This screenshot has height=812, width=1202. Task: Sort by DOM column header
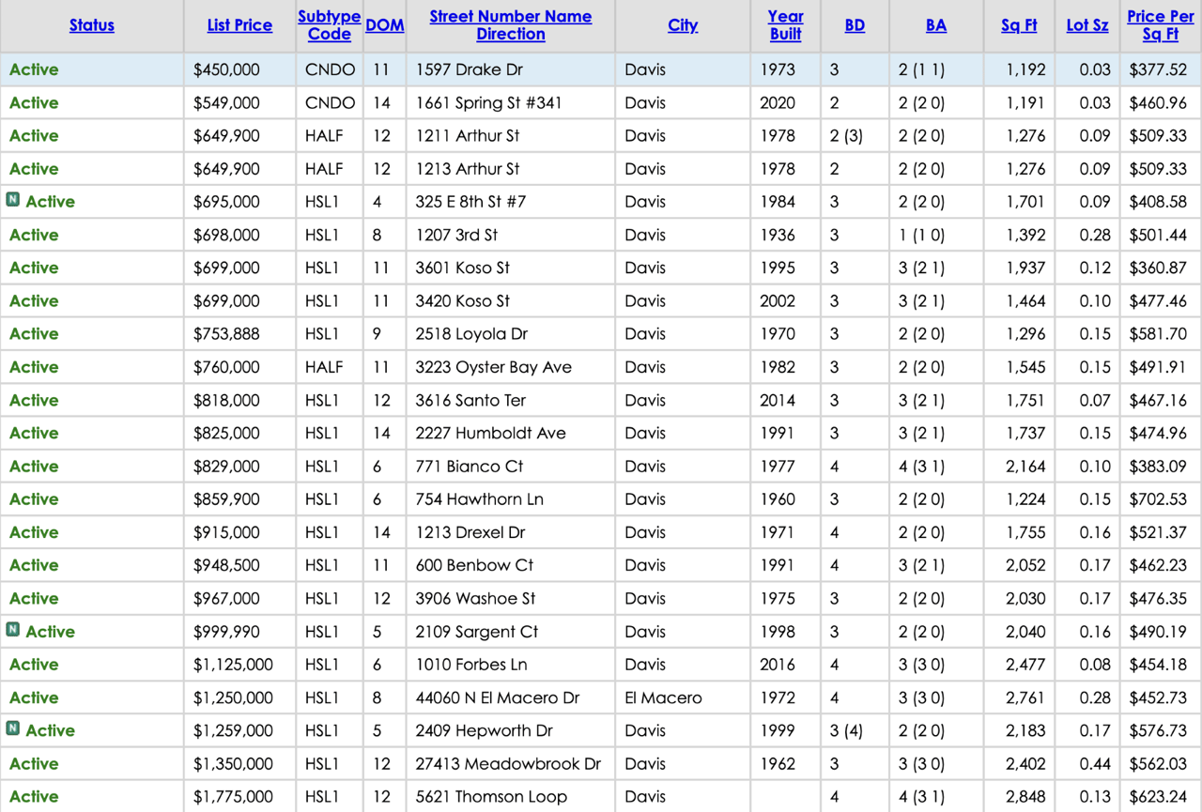[385, 25]
